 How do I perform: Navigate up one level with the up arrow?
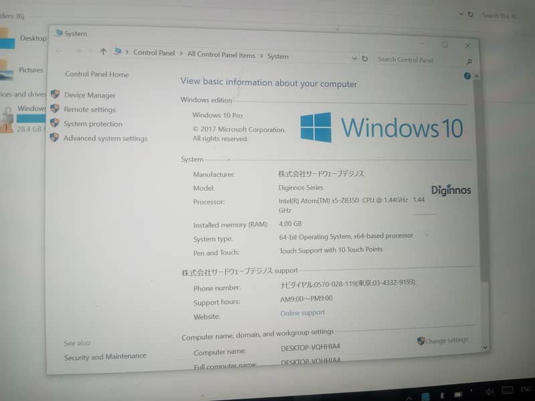click(x=103, y=51)
